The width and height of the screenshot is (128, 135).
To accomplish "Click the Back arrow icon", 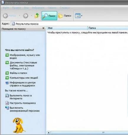I will coord(5,16).
